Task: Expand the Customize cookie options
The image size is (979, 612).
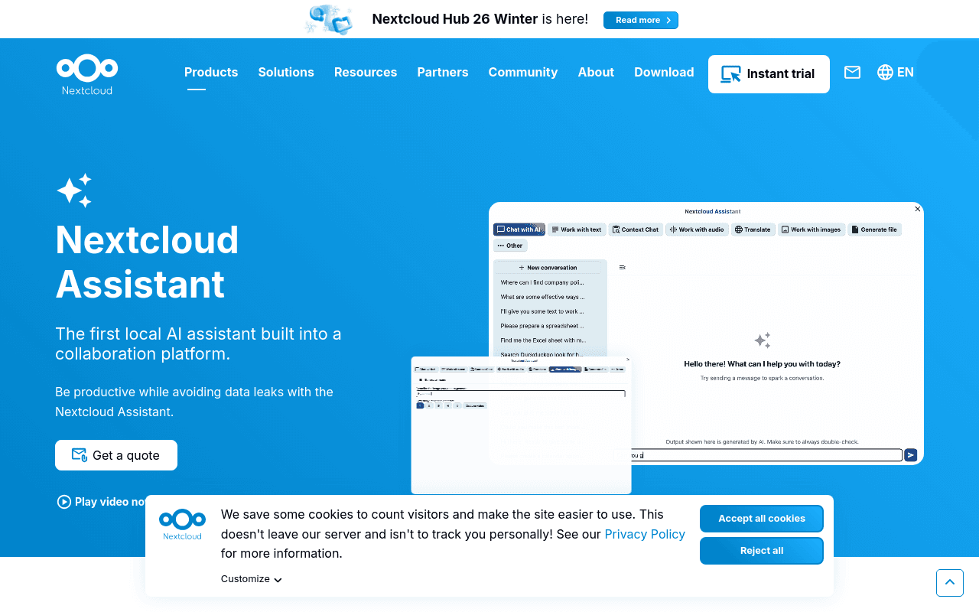Action: (x=251, y=579)
